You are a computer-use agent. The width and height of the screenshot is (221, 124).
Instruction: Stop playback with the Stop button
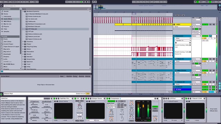pyautogui.click(x=84, y=2)
